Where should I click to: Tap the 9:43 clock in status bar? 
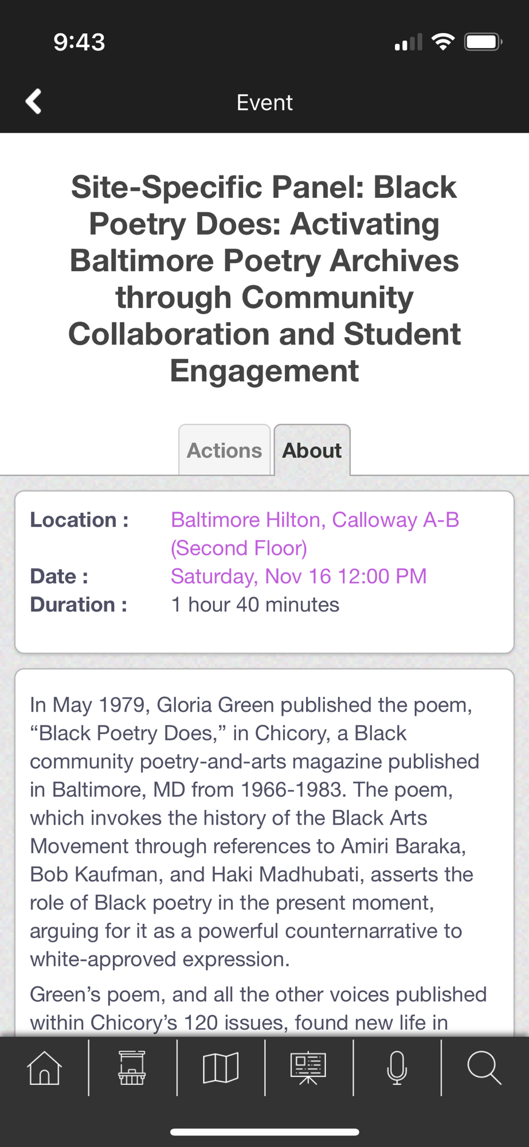point(79,42)
